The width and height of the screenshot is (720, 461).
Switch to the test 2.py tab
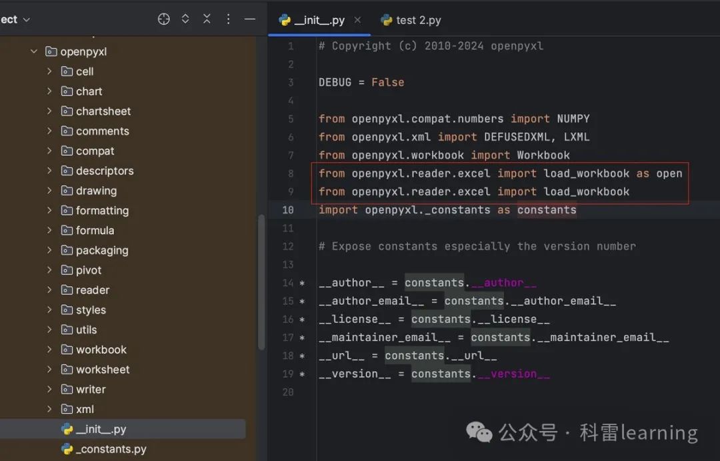411,20
